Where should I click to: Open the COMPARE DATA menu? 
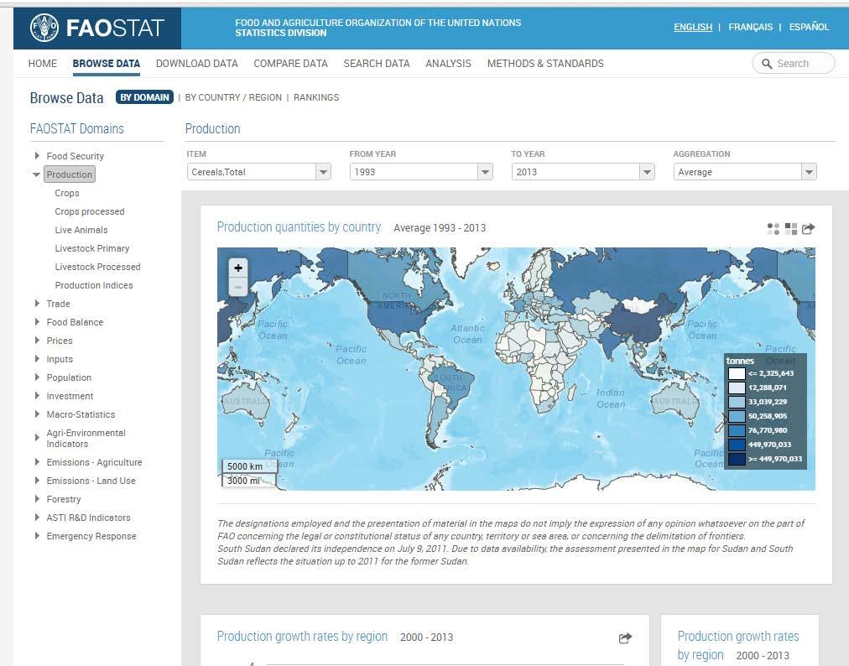click(x=291, y=64)
